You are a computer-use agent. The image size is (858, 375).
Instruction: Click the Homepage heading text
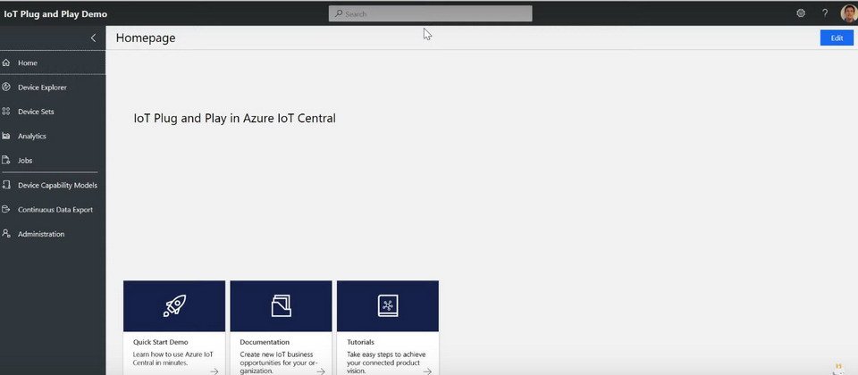pyautogui.click(x=146, y=38)
